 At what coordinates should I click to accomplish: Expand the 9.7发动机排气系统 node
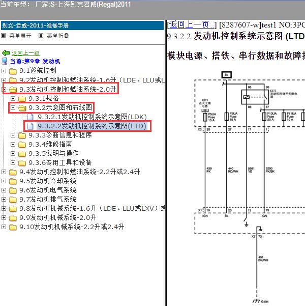tap(4, 199)
